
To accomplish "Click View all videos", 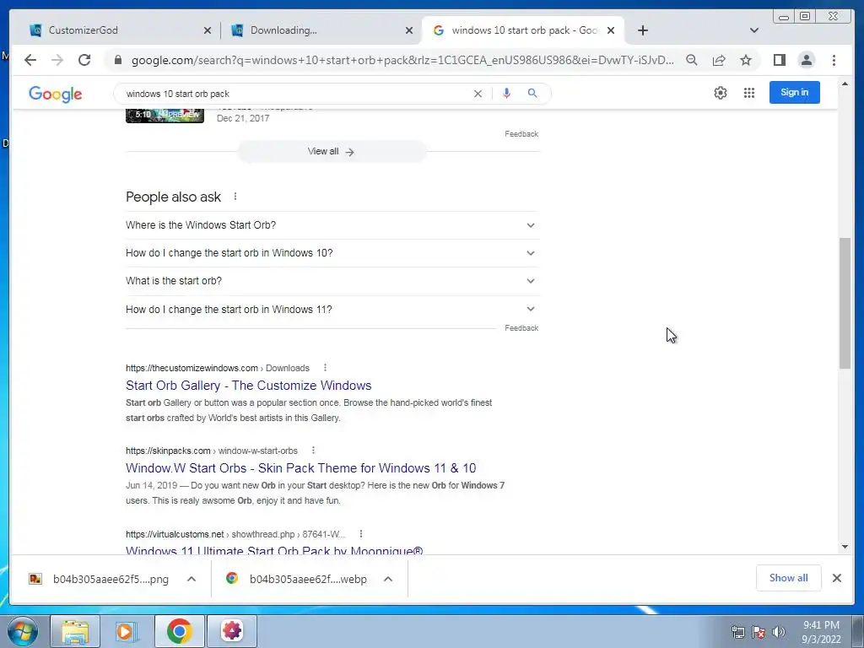I will 331,152.
